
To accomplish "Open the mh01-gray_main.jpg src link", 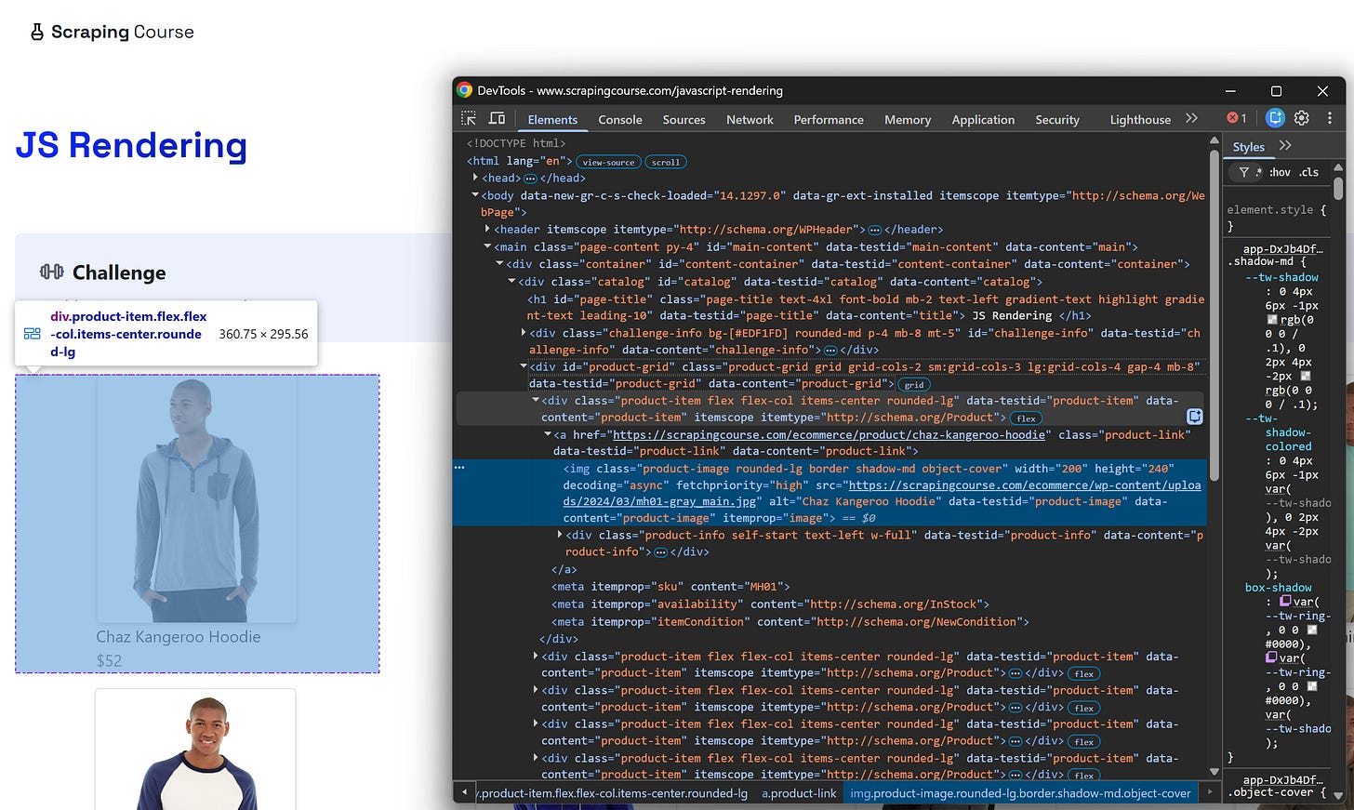I will 882,493.
